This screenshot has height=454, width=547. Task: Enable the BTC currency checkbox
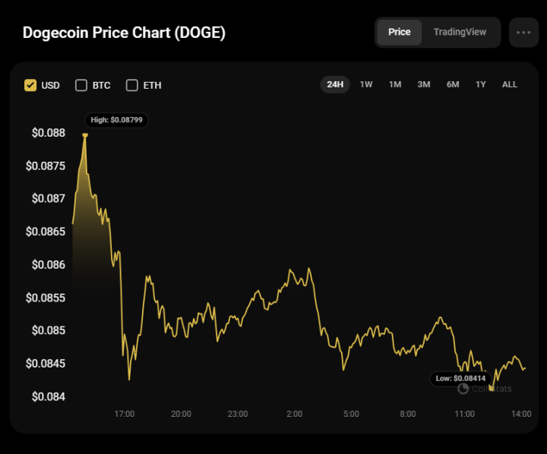[x=81, y=85]
